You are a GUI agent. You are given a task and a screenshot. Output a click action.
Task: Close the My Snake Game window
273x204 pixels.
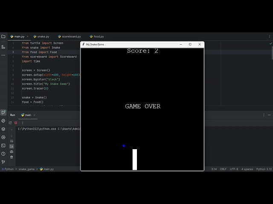pos(200,44)
